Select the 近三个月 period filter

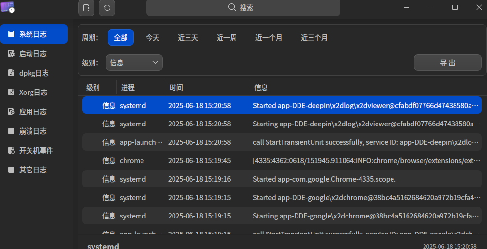(x=314, y=38)
